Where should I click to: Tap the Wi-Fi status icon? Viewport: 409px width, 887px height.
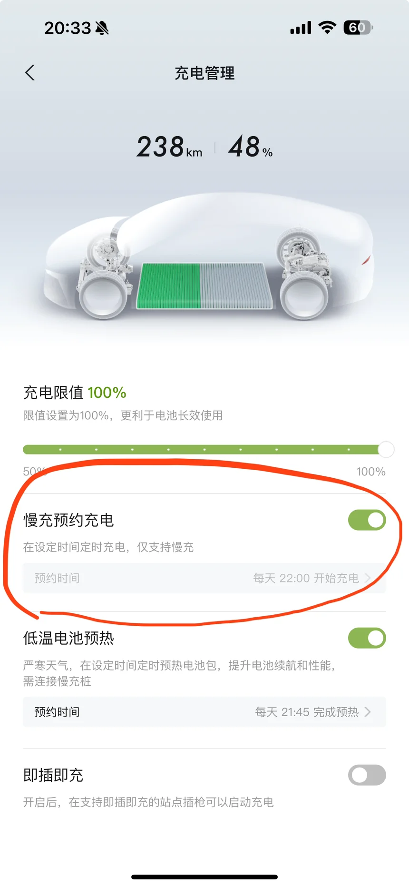click(327, 28)
